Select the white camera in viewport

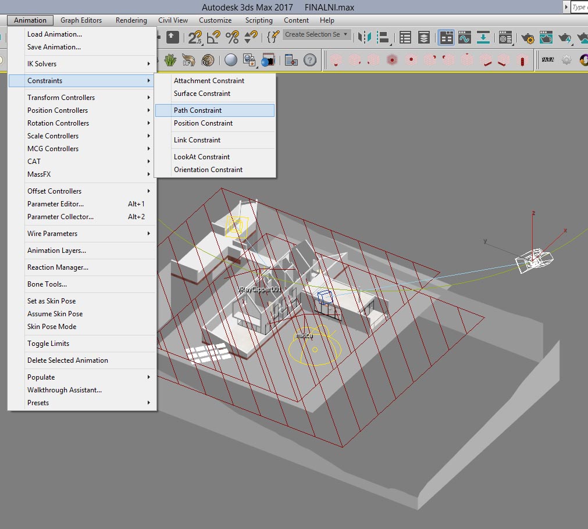click(x=534, y=260)
